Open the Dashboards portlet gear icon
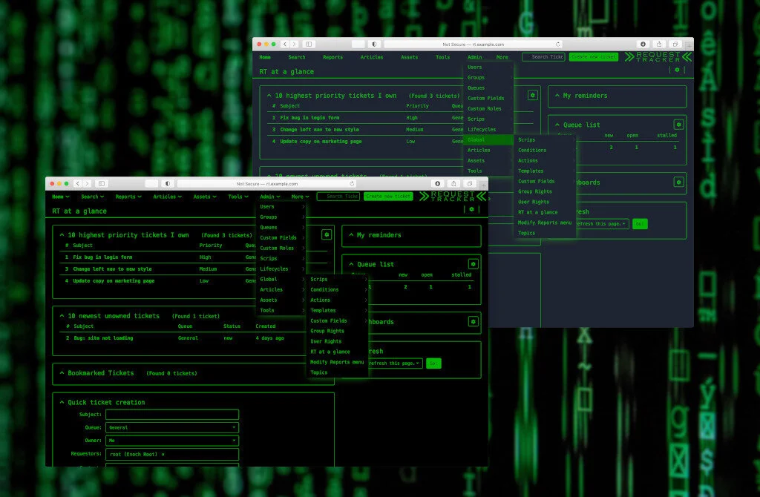 coord(473,321)
